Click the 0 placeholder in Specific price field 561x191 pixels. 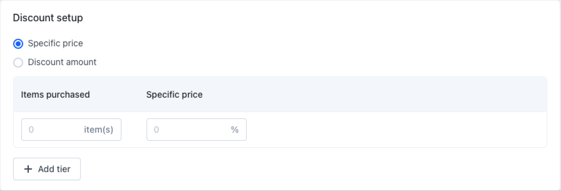coord(156,130)
